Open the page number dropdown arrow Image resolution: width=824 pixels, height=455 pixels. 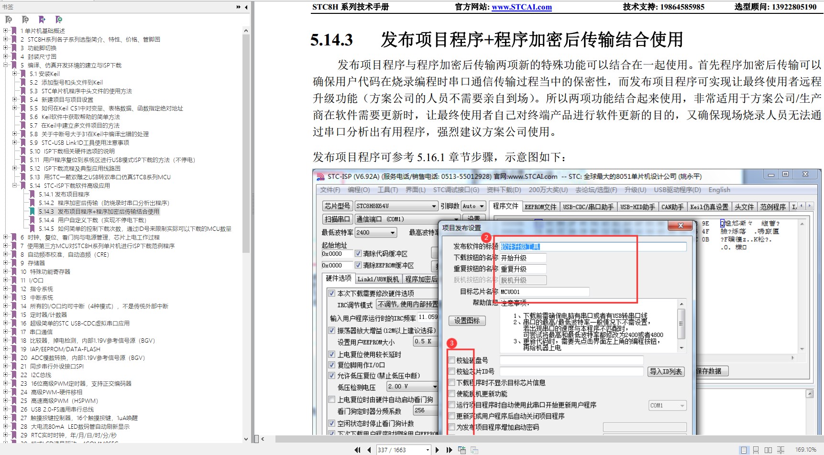[x=427, y=450]
